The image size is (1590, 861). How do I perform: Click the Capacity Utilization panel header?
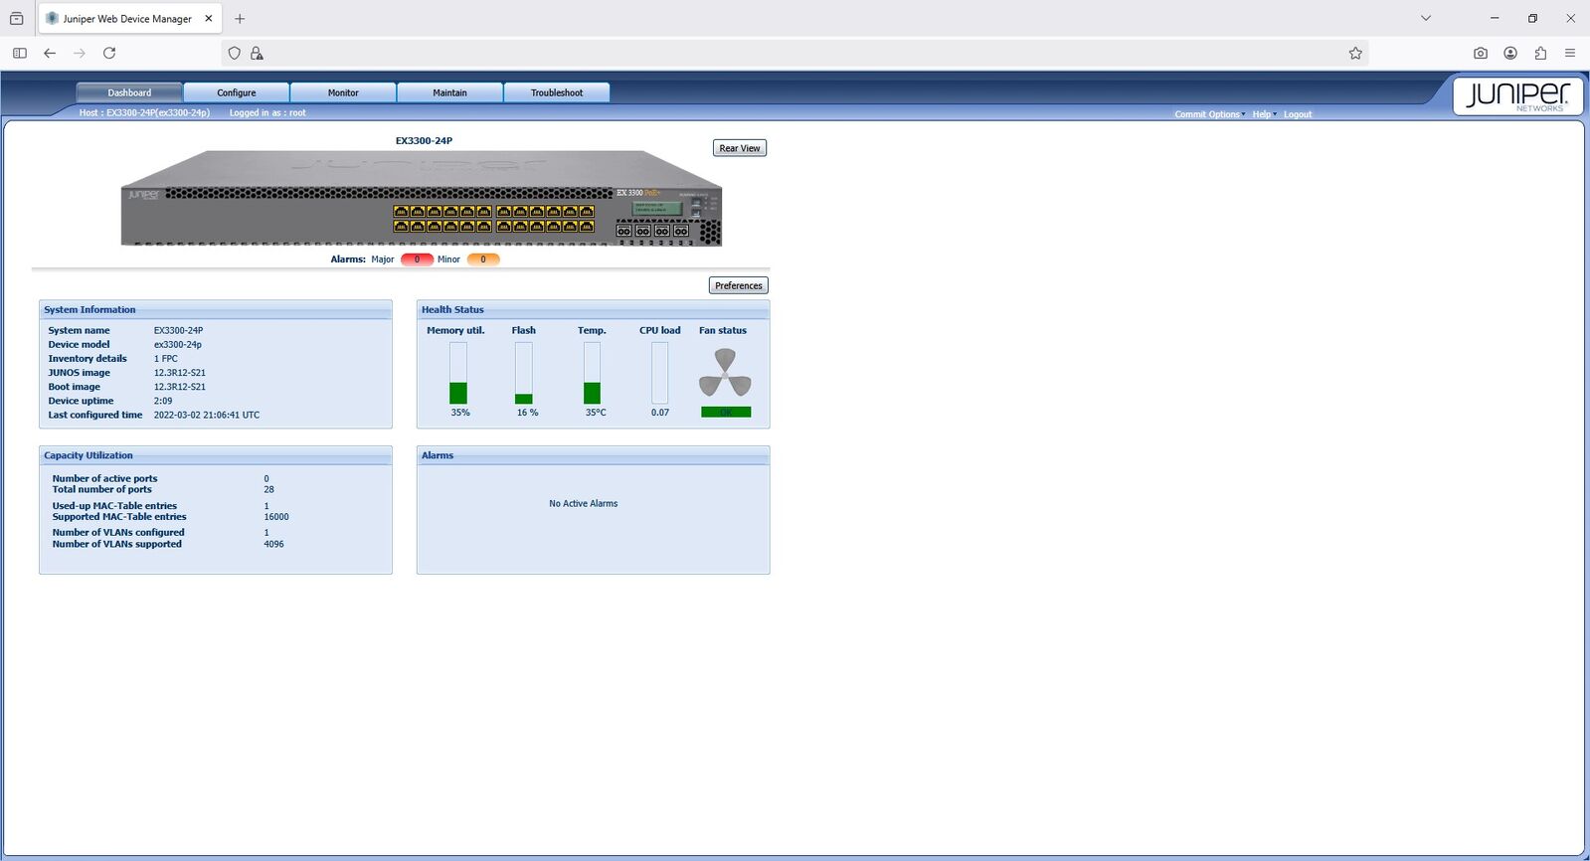point(216,455)
